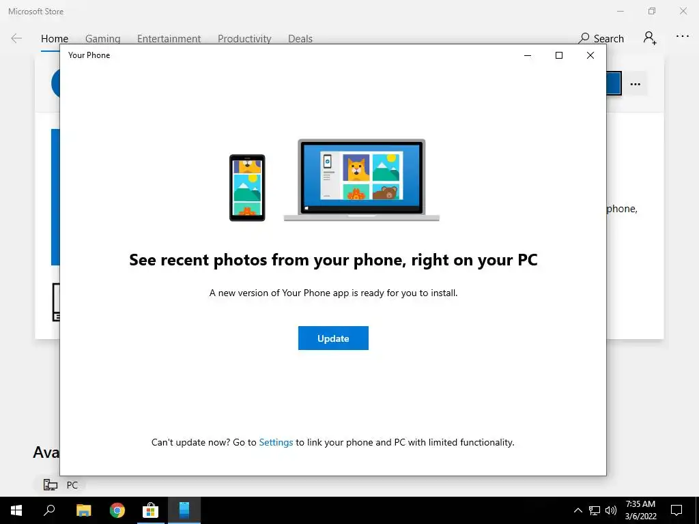Image resolution: width=699 pixels, height=524 pixels.
Task: Show hidden system tray icons
Action: tap(577, 510)
